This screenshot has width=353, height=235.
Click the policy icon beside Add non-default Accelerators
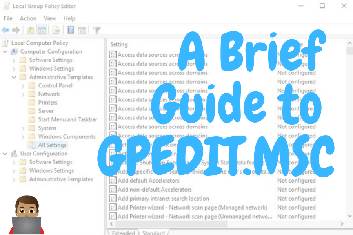(113, 189)
